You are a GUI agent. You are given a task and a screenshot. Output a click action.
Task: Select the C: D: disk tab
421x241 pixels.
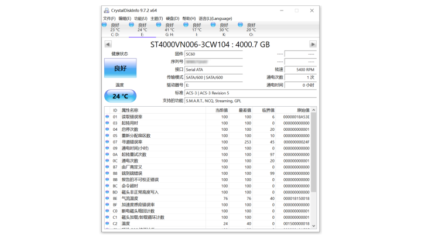coord(115,29)
